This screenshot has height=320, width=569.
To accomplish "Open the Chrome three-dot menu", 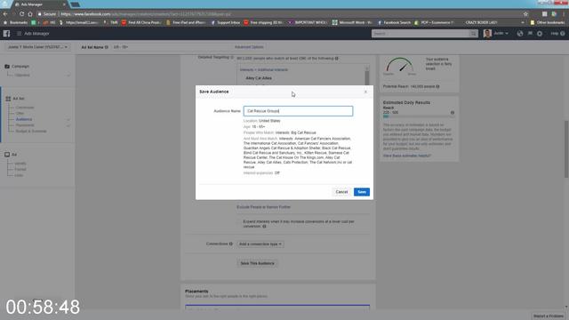I will click(564, 14).
